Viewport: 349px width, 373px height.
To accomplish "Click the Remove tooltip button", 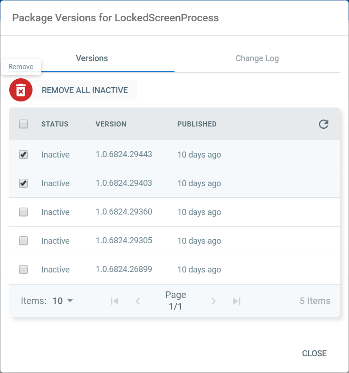I will tap(20, 66).
